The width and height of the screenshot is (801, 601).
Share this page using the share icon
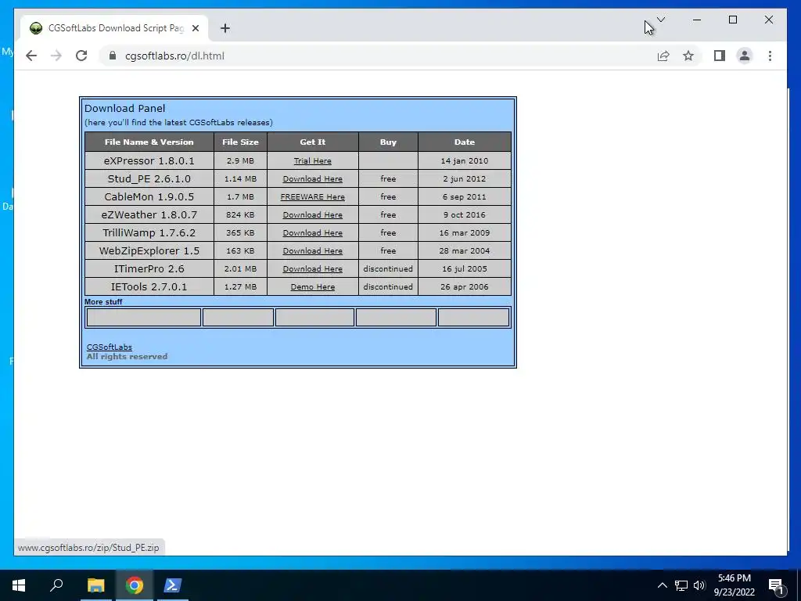point(663,56)
